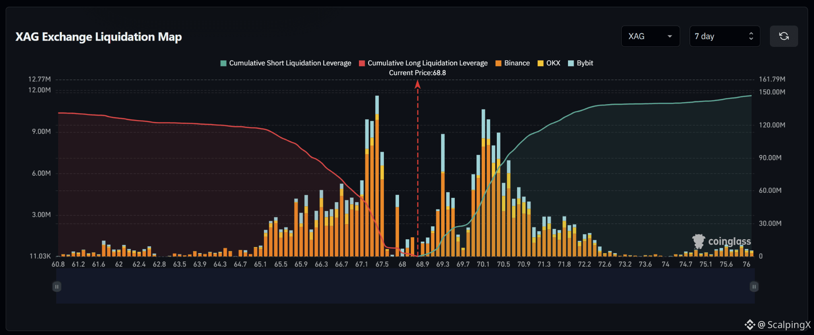Click the 90.00M right axis label
814x335 pixels.
770,158
